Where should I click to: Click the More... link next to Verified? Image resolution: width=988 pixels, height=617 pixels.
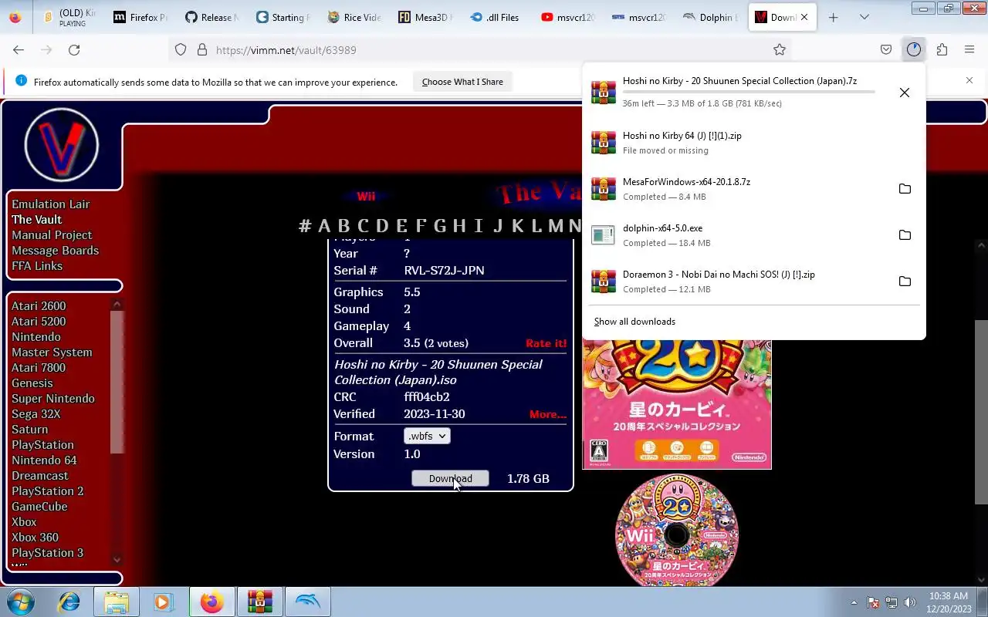coord(548,414)
